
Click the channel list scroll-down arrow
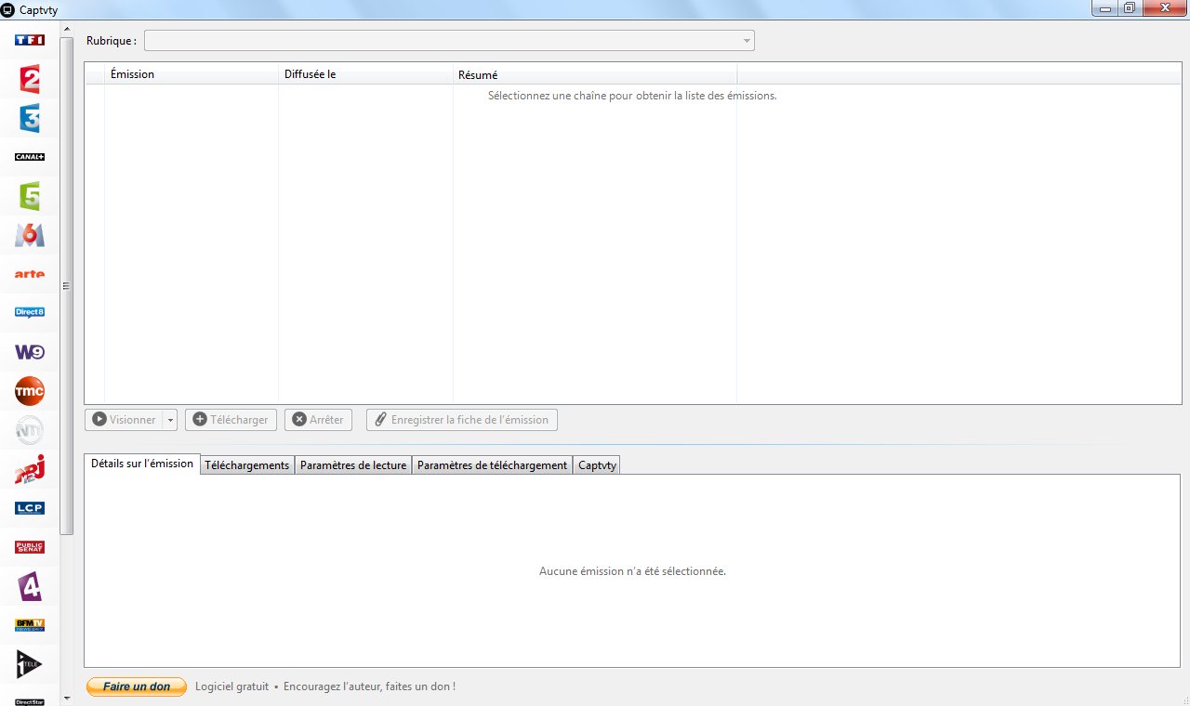click(66, 698)
